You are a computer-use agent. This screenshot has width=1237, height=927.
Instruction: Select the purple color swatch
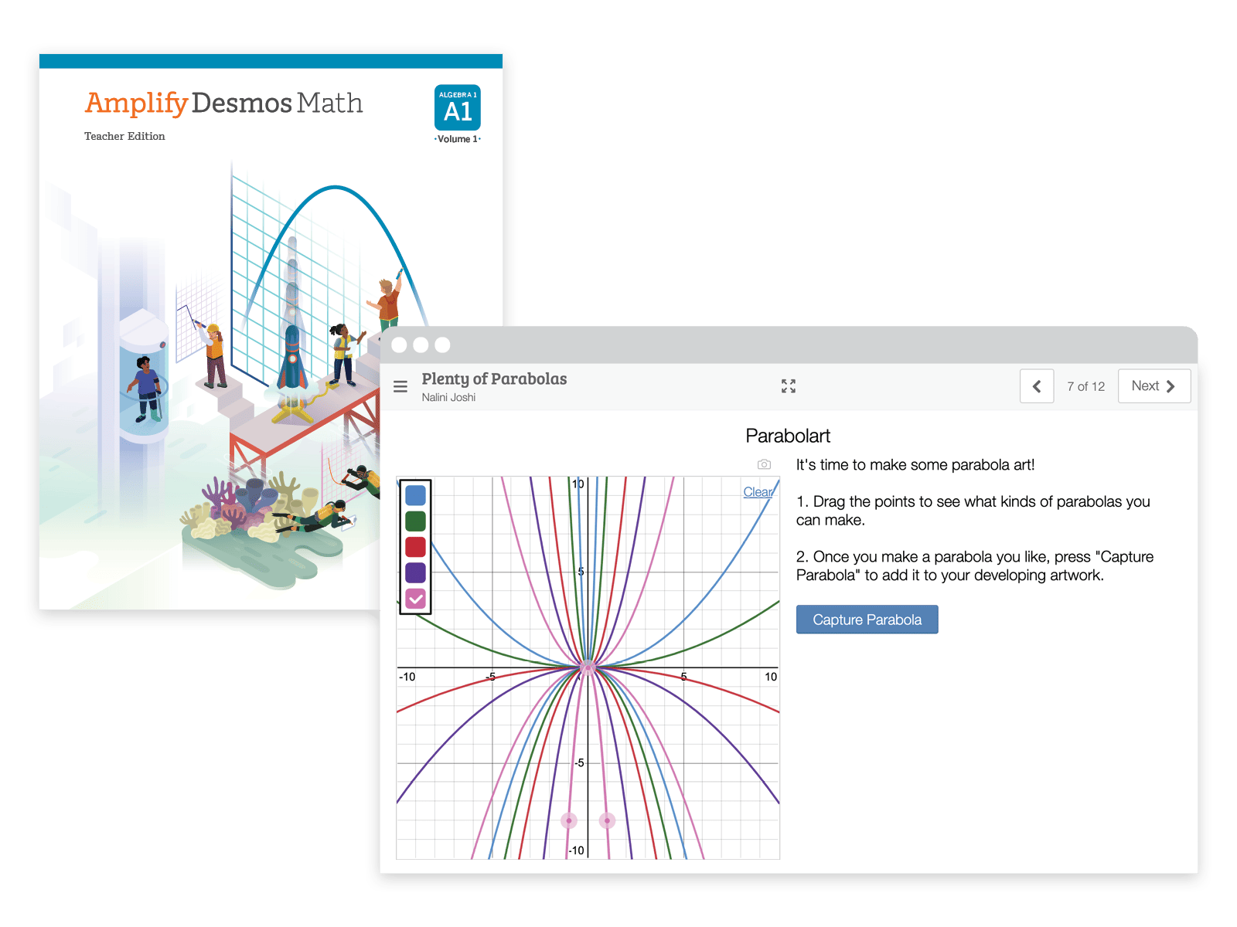[415, 572]
